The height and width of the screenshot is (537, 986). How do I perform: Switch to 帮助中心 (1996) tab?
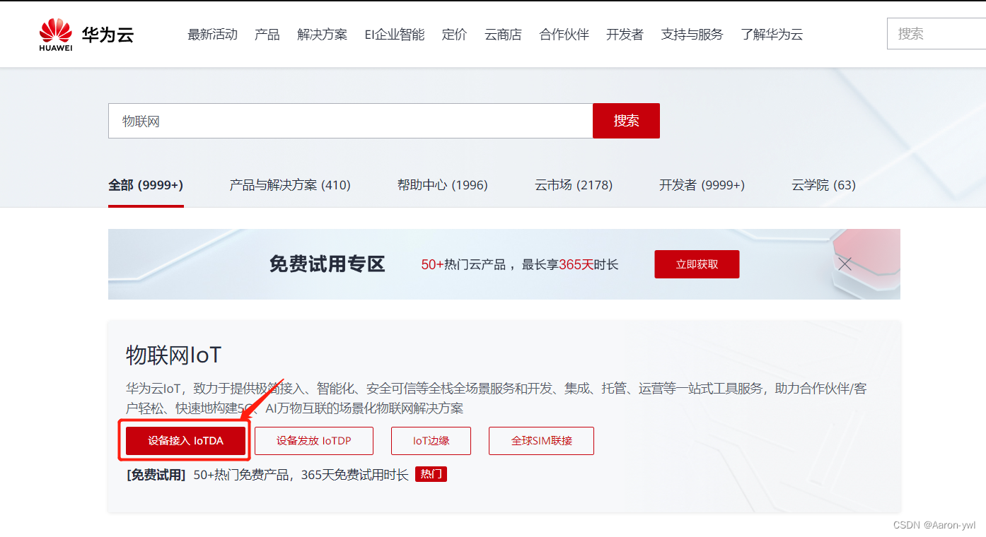point(443,185)
